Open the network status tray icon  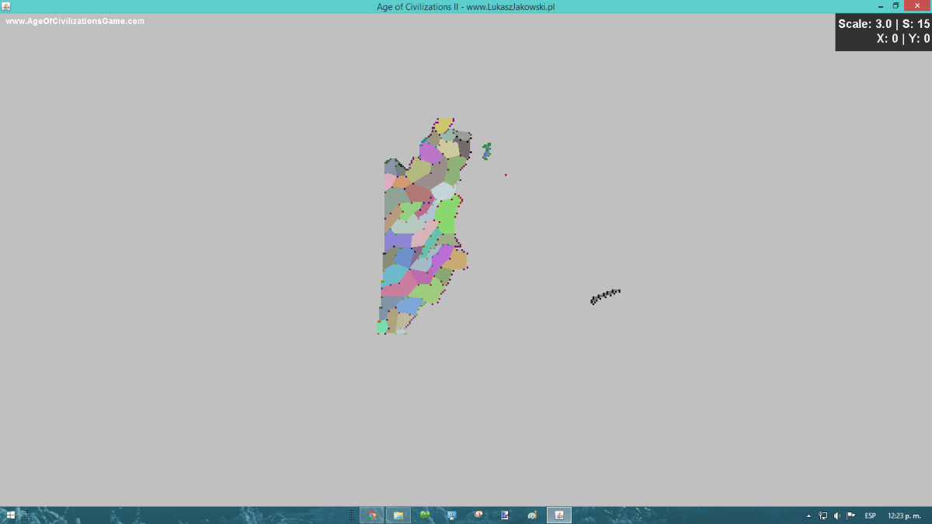(x=823, y=516)
